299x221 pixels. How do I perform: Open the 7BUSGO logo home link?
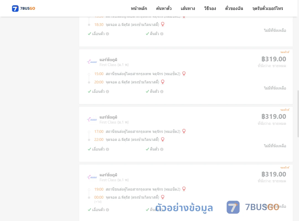pyautogui.click(x=24, y=8)
